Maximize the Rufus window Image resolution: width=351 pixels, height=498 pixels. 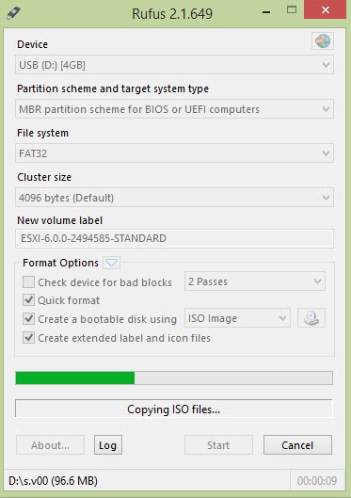292,9
